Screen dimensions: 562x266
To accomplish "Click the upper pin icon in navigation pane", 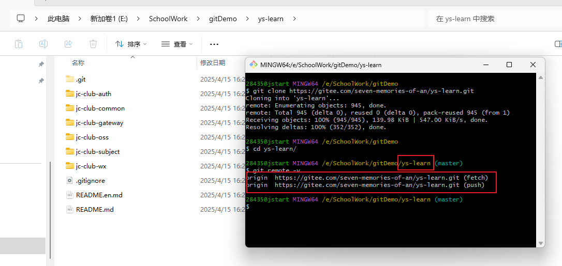I will [41, 64].
